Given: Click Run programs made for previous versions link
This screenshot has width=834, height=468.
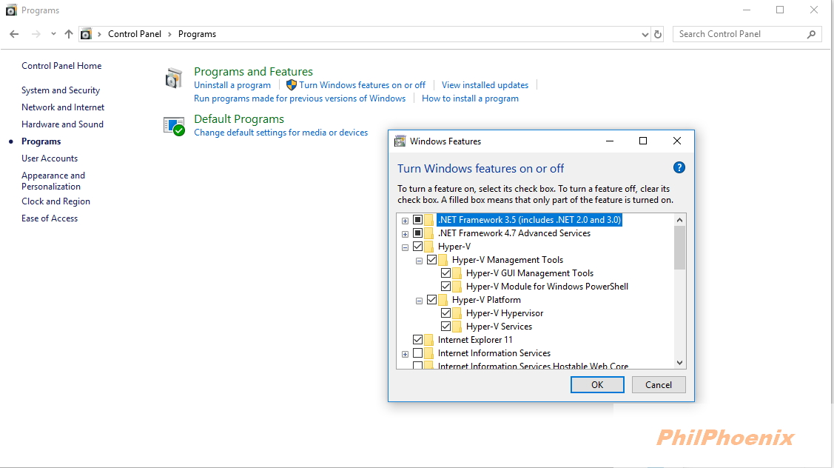Looking at the screenshot, I should click(x=300, y=98).
